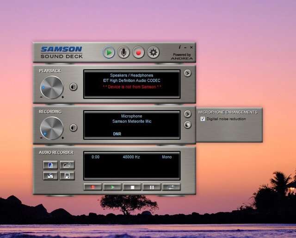
Task: Adjust the Recording volume knob
Action: click(52, 128)
